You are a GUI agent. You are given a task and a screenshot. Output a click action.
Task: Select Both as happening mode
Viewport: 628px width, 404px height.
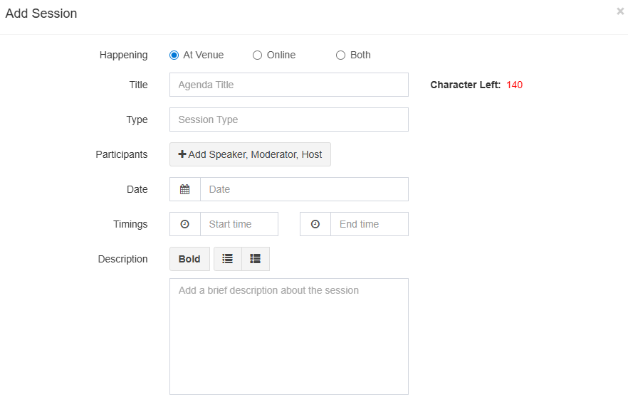point(341,55)
